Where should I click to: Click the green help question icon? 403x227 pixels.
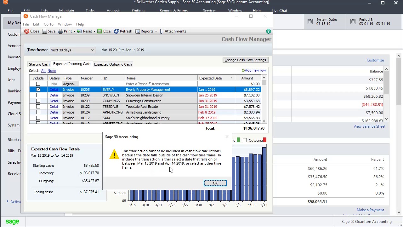pyautogui.click(x=268, y=31)
